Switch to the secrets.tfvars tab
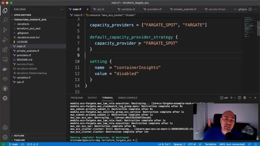 tap(217, 9)
